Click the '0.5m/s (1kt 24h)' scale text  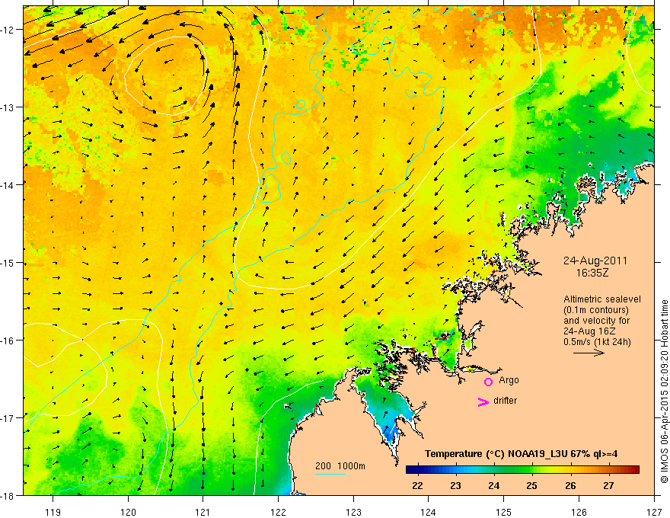tap(597, 342)
